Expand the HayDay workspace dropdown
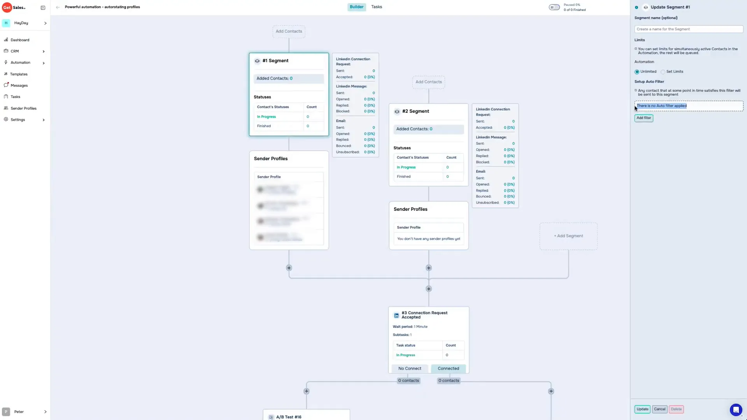This screenshot has width=747, height=420. (x=45, y=23)
